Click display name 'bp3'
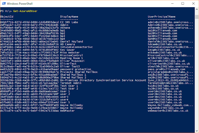This screenshot has width=199, height=133. (x=62, y=36)
